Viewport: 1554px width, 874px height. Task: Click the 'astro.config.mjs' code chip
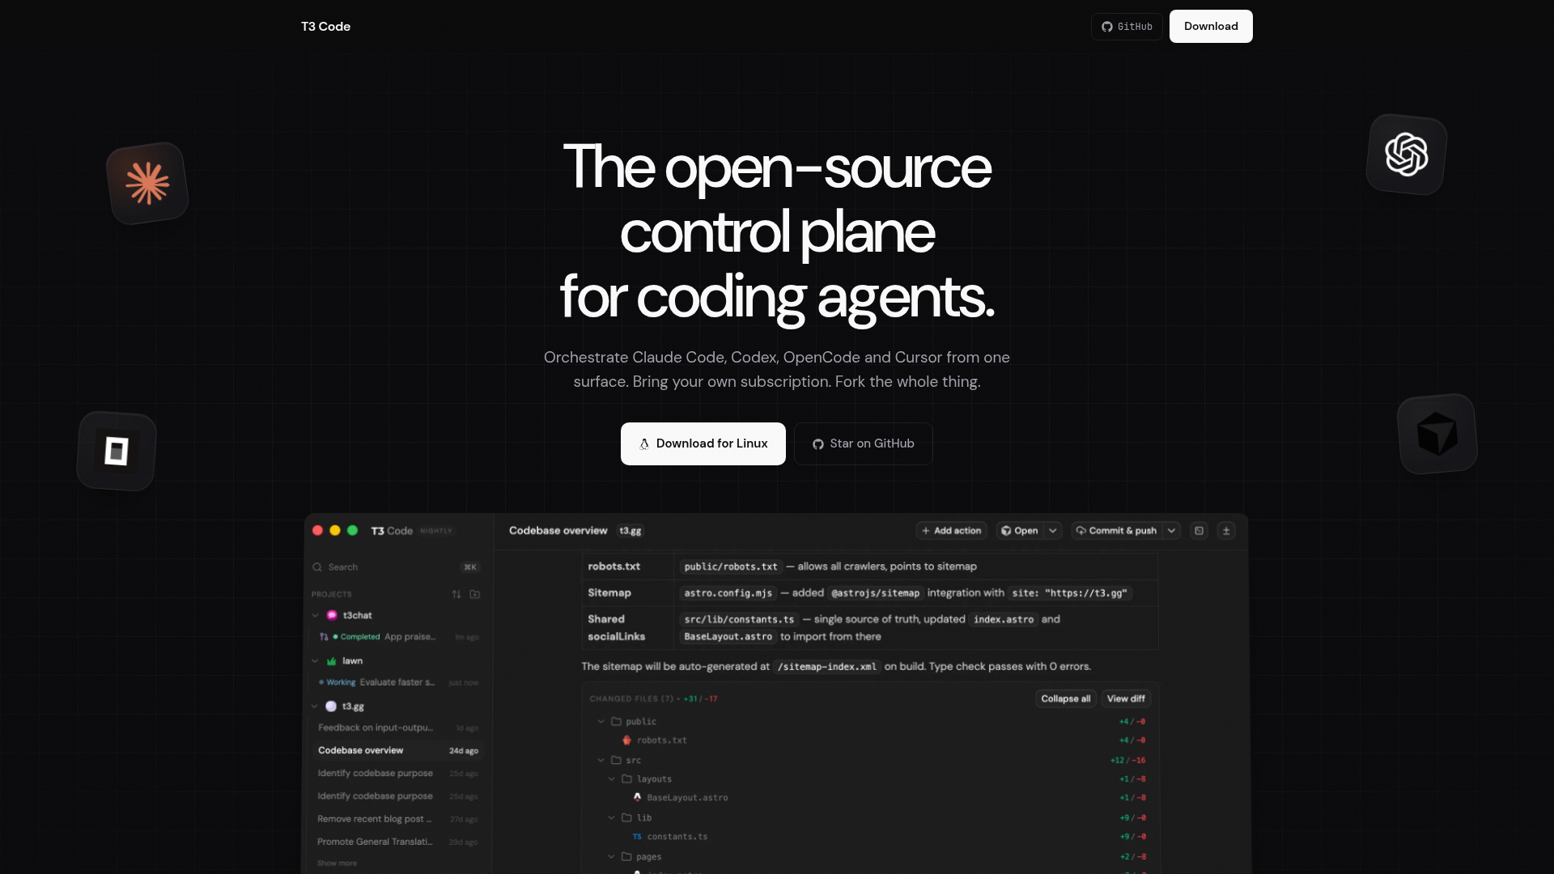(728, 593)
